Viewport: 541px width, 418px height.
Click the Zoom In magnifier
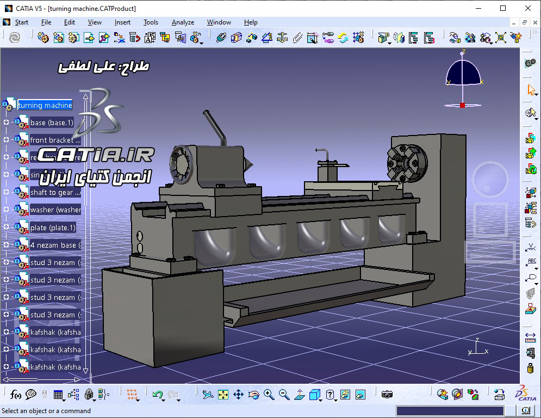click(x=269, y=394)
